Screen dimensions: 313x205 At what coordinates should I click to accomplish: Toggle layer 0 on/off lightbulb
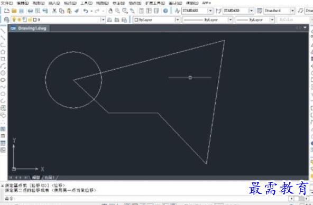(14, 20)
